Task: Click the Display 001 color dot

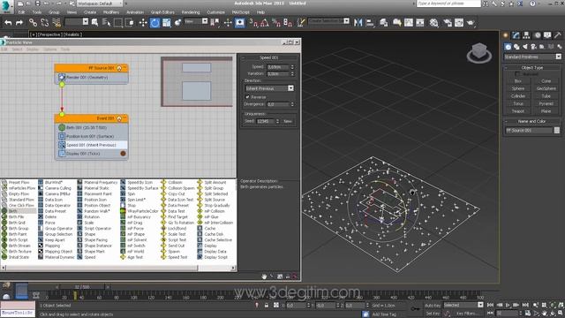Action: pos(123,153)
